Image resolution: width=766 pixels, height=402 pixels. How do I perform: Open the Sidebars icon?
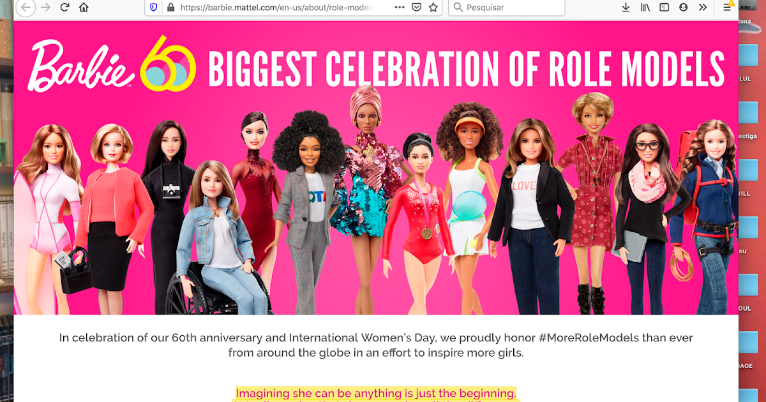pos(664,8)
